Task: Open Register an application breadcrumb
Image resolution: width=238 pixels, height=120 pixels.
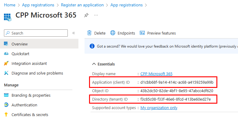Action: (82, 5)
